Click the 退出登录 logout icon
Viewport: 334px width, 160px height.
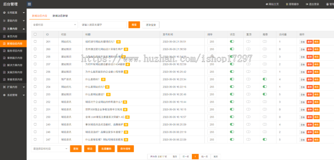point(306,4)
